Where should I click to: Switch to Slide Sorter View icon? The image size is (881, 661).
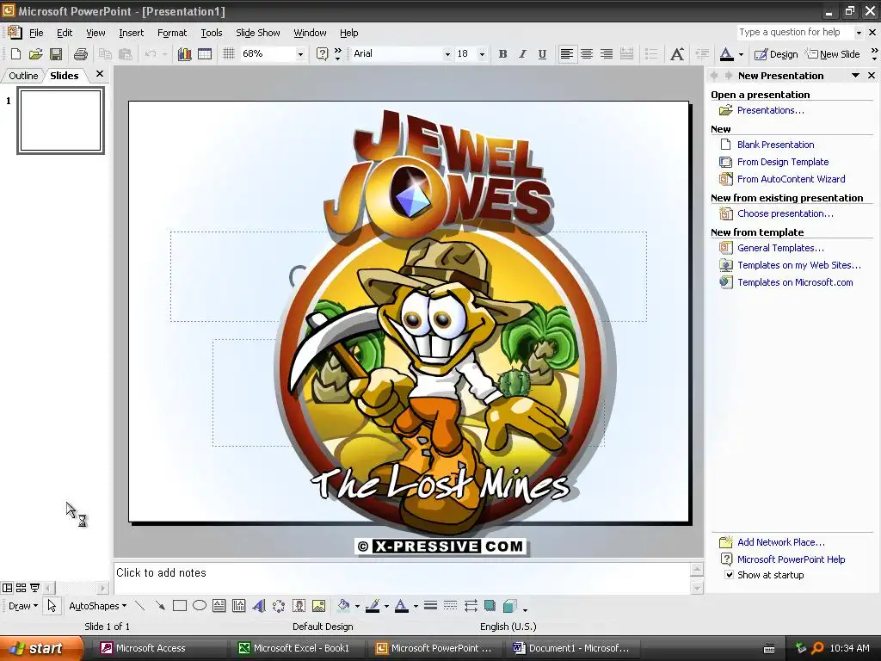tap(21, 588)
